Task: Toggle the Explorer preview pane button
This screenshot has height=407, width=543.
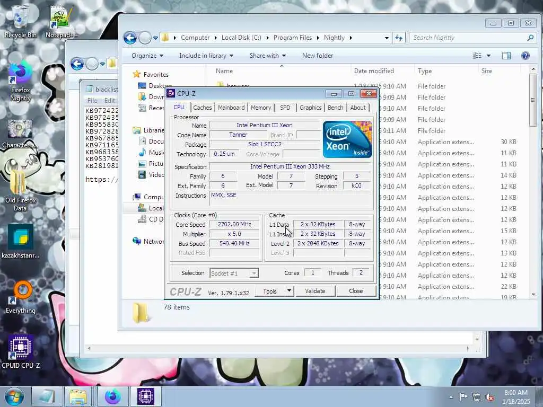Action: [x=506, y=55]
